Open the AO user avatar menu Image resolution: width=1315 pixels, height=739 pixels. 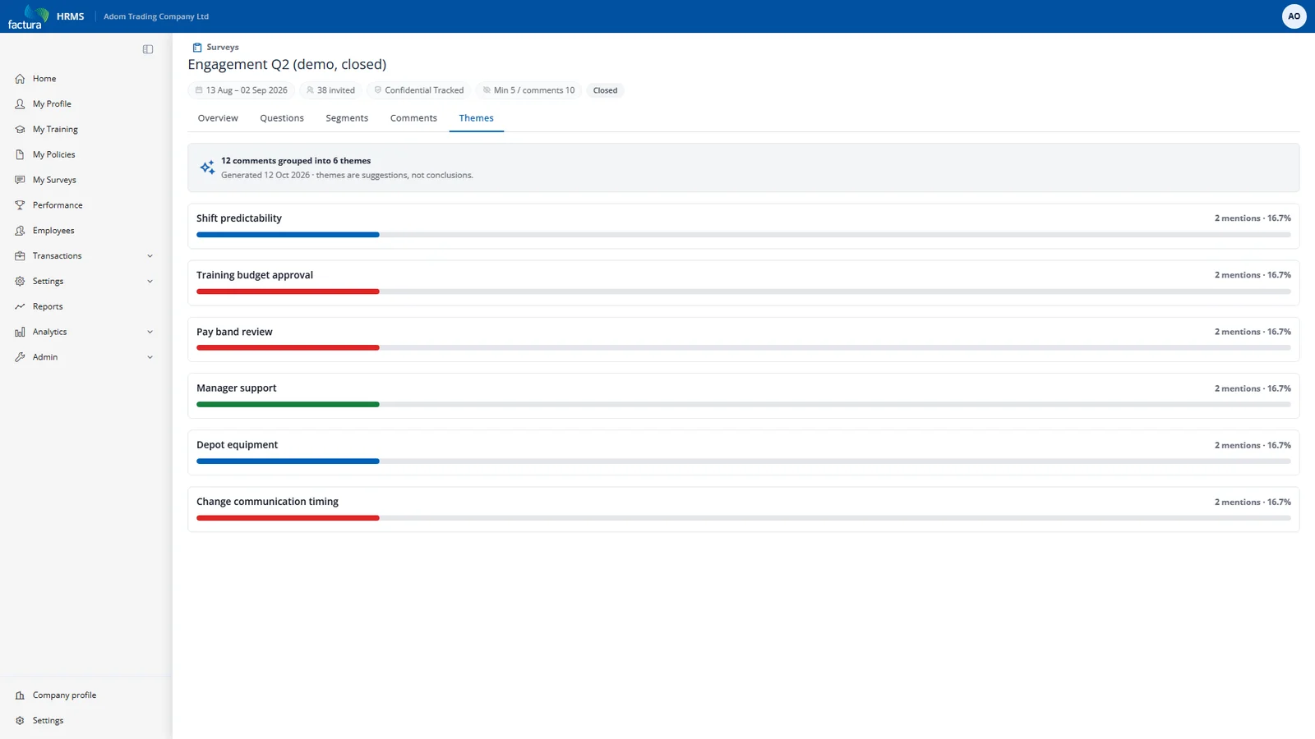pyautogui.click(x=1294, y=16)
